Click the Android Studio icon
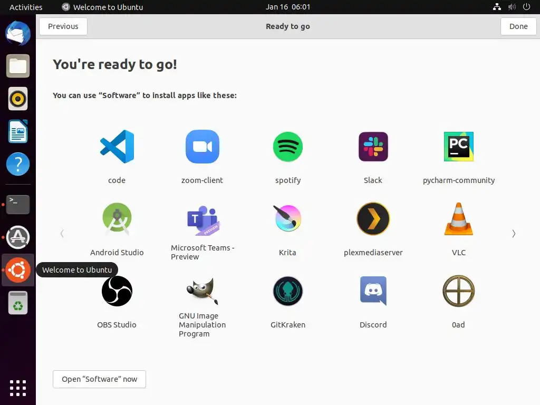 (x=117, y=219)
